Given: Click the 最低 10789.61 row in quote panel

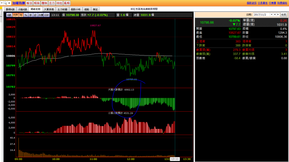Looking at the screenshot, I should tap(218, 37).
